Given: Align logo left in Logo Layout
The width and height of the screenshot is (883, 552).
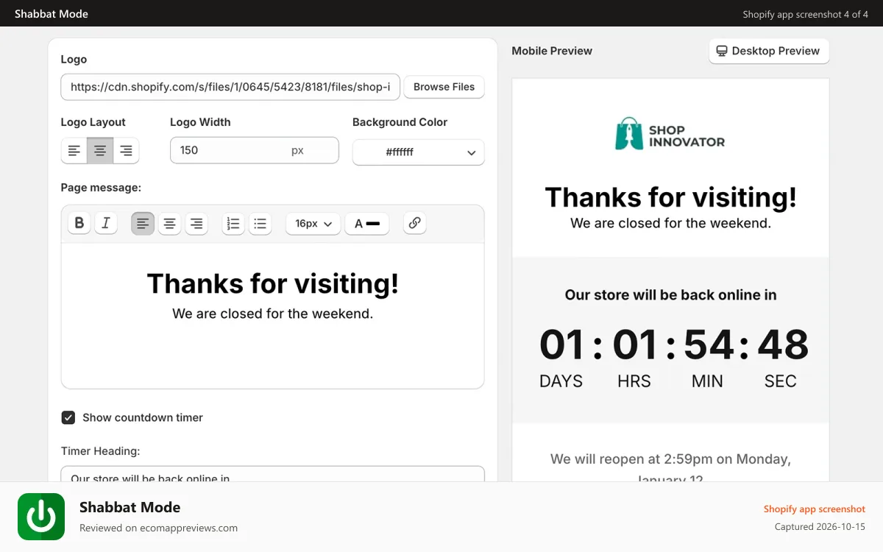Looking at the screenshot, I should pos(74,150).
